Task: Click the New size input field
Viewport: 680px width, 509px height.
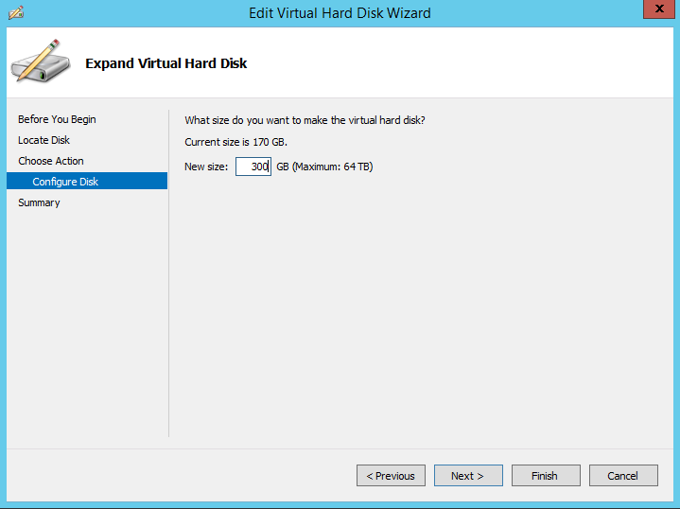Action: (x=253, y=167)
